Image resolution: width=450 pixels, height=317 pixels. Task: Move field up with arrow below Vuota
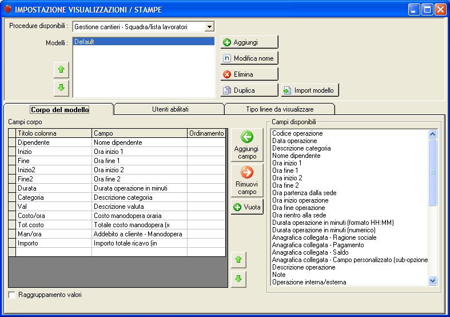(x=238, y=260)
